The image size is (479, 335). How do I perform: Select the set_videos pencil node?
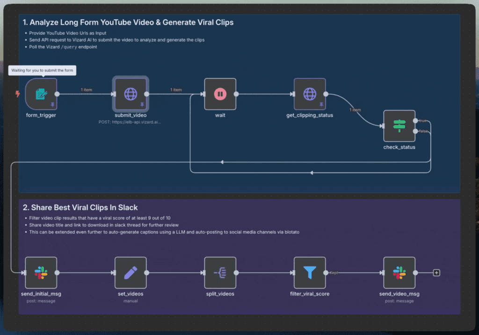[x=131, y=272]
